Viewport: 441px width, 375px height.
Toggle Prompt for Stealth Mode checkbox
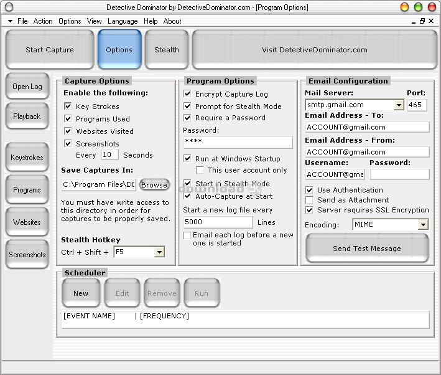tap(187, 106)
